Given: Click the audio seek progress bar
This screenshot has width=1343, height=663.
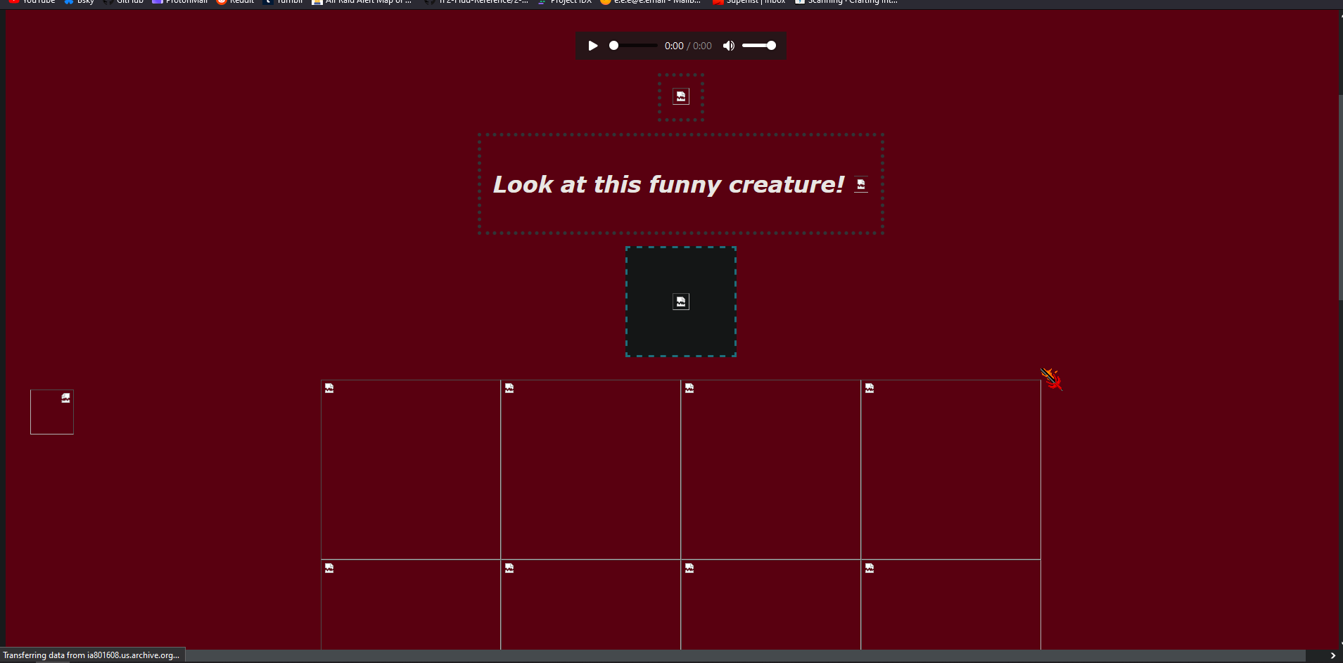Looking at the screenshot, I should [x=634, y=46].
